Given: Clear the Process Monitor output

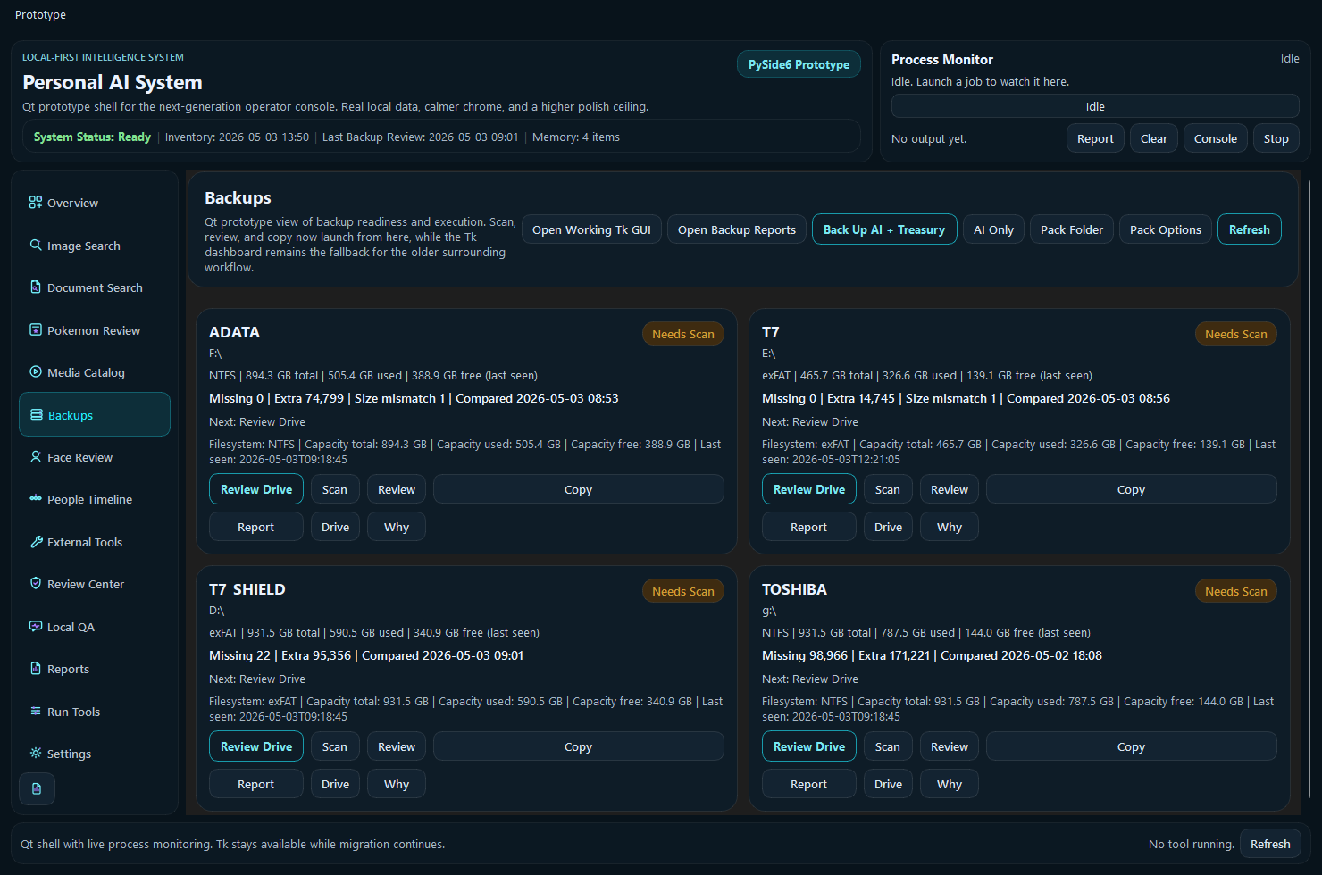Looking at the screenshot, I should 1154,138.
